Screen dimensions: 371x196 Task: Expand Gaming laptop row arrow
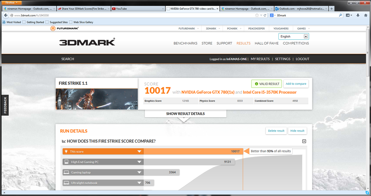pyautogui.click(x=139, y=172)
